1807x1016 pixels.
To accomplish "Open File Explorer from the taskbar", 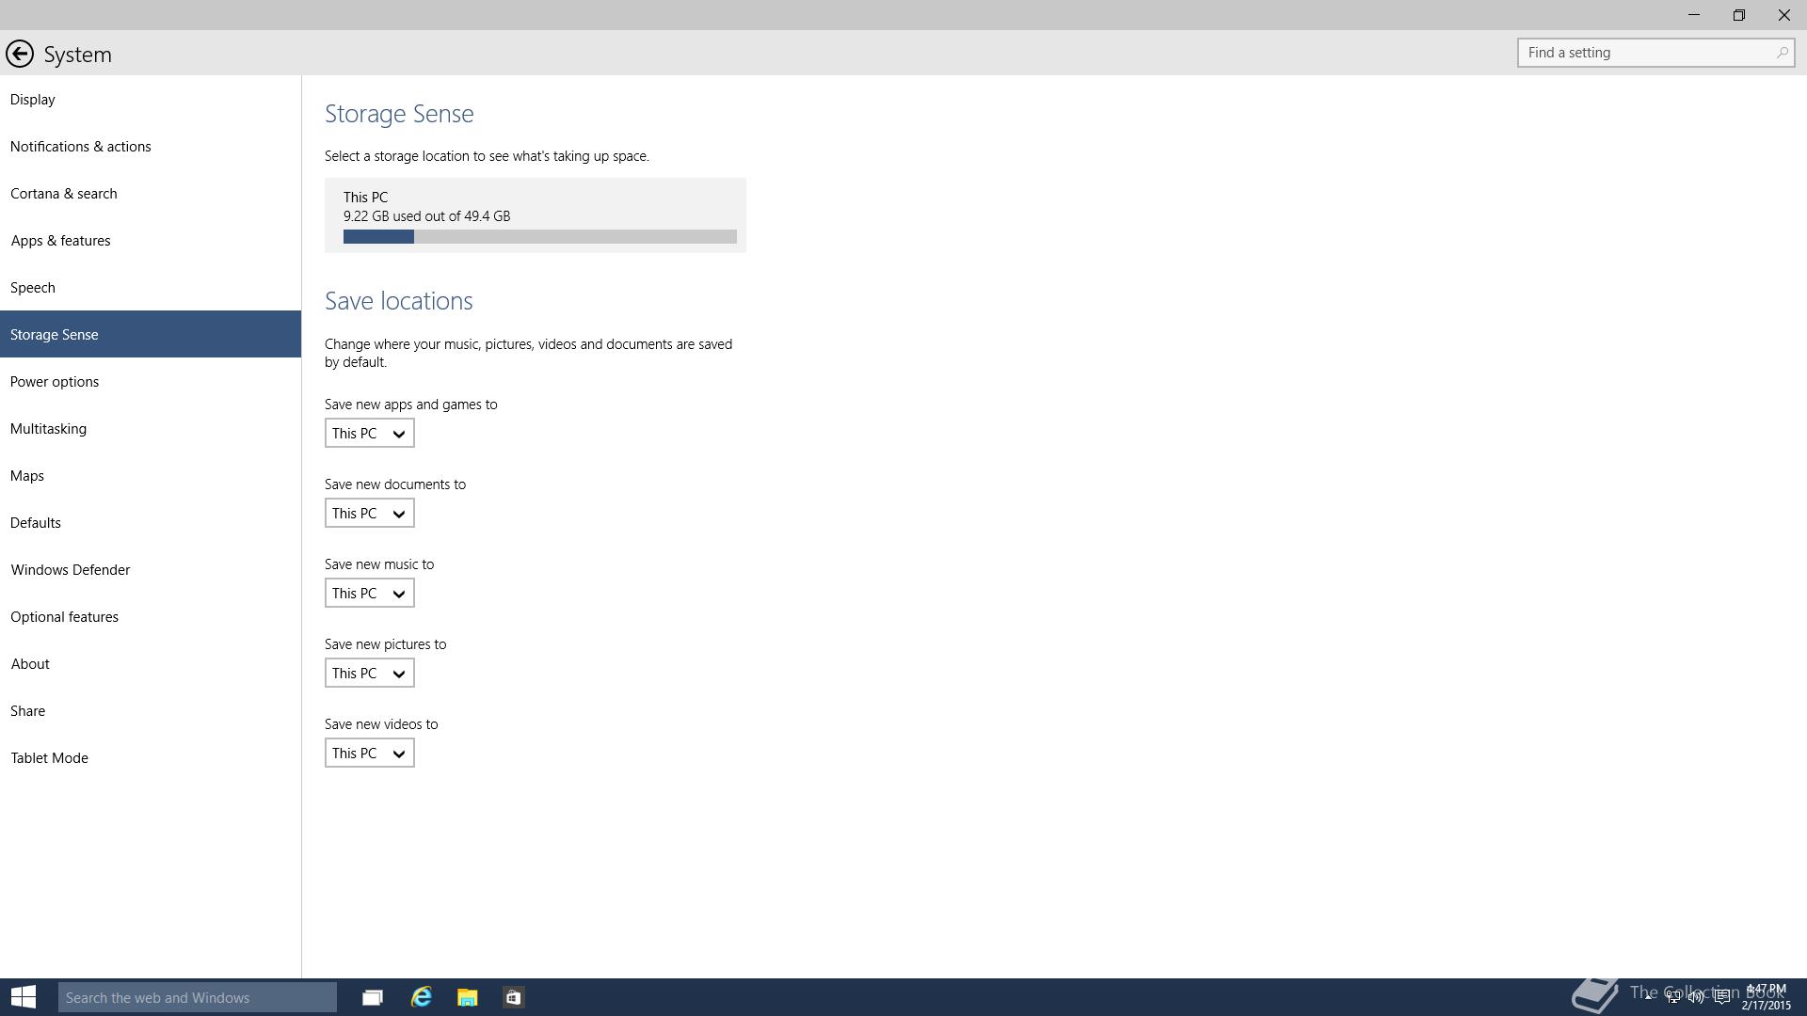I will (468, 997).
